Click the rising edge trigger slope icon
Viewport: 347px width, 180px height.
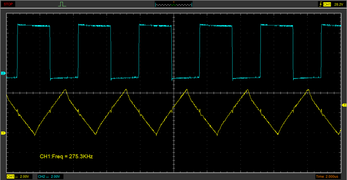point(320,4)
